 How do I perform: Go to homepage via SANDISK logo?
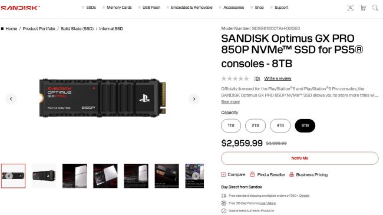[20, 8]
